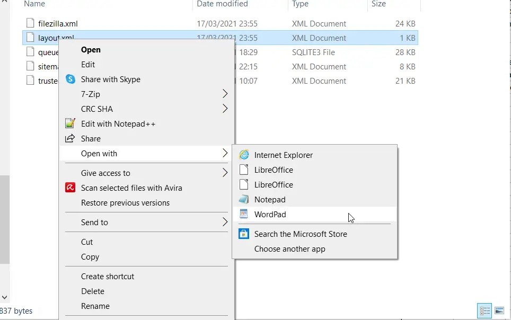Select Restore previous versions
Viewport: 511px width, 320px height.
coord(125,202)
